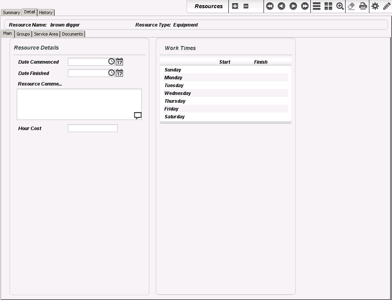Switch to grid tile view icon

[x=328, y=6]
